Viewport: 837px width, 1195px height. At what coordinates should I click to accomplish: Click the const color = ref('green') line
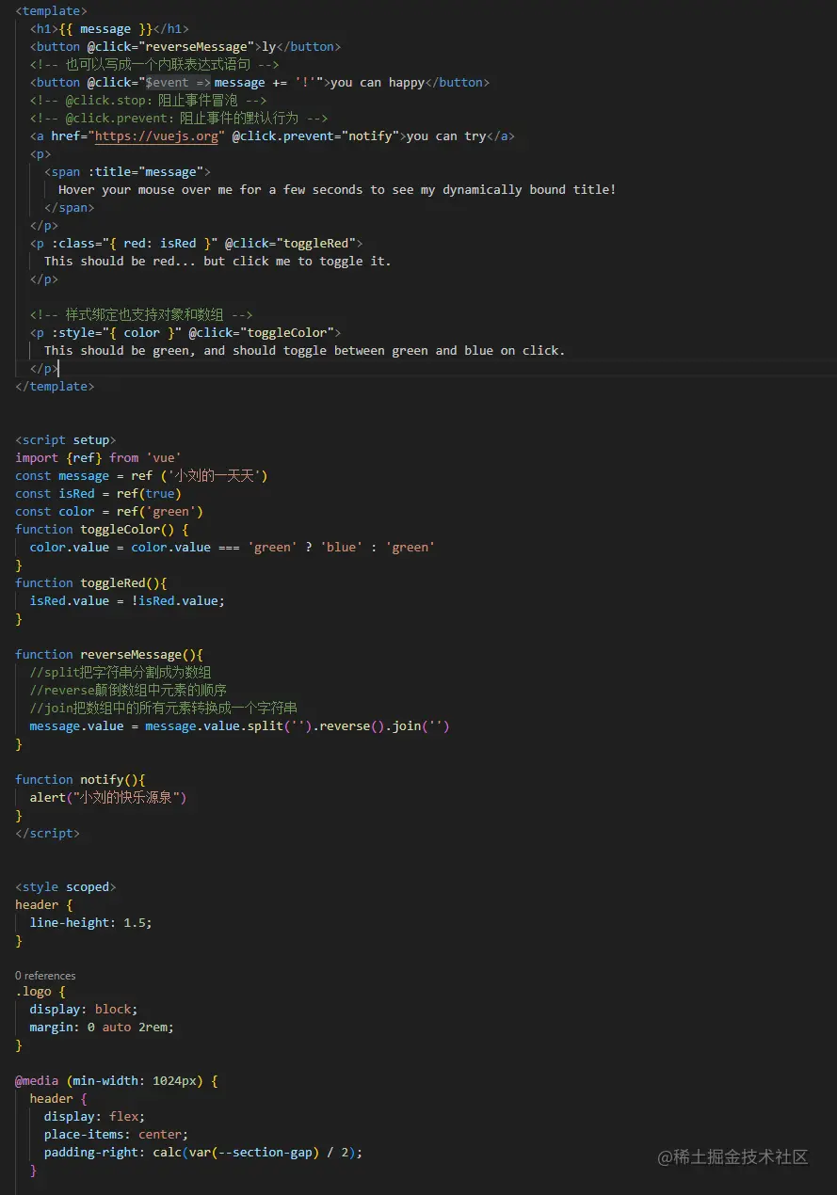(x=109, y=511)
